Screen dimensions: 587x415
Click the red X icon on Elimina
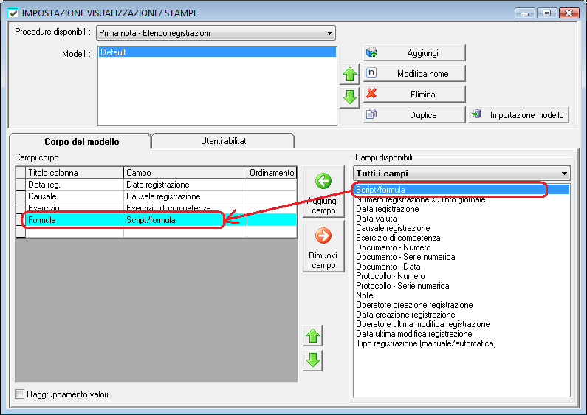click(x=371, y=93)
